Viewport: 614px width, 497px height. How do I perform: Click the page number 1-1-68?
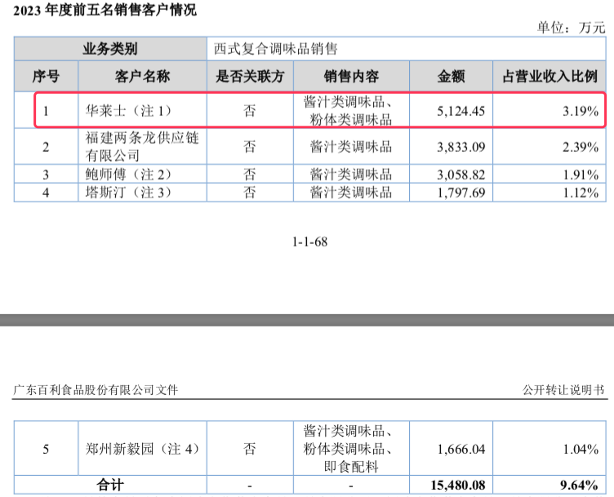tap(309, 242)
